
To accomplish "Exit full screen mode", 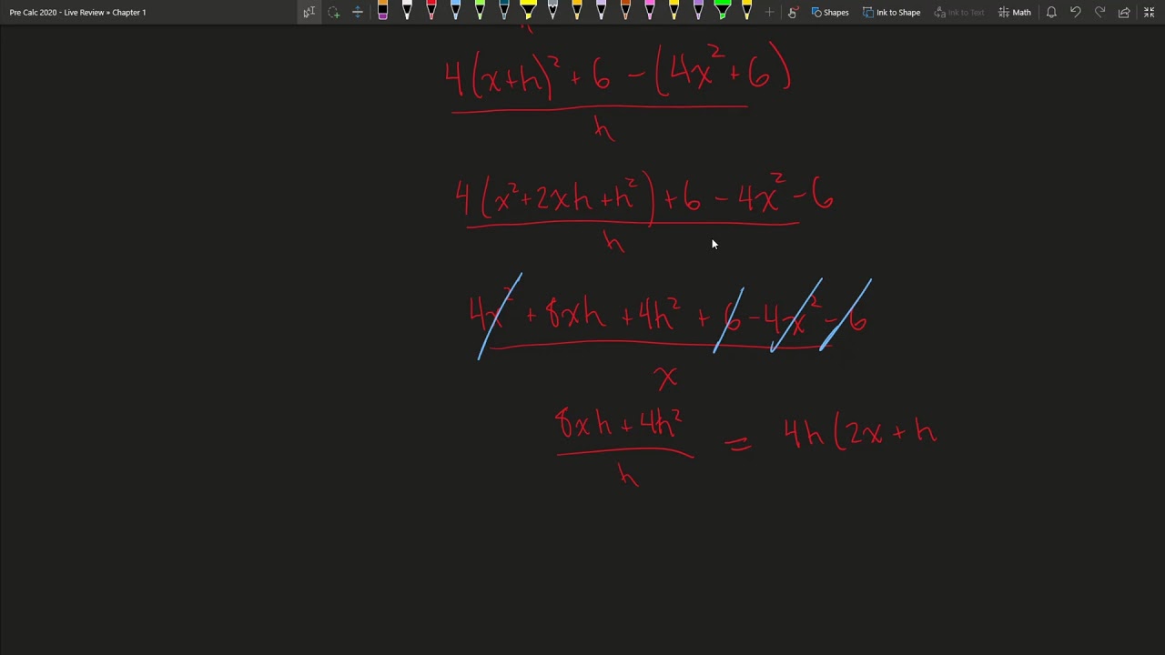I will coord(1149,12).
